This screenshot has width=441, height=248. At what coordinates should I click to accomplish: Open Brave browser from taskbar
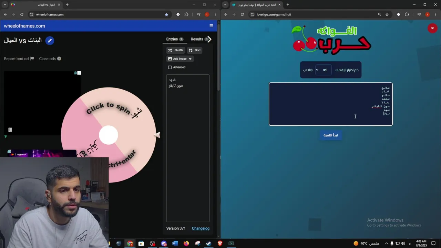(220, 244)
